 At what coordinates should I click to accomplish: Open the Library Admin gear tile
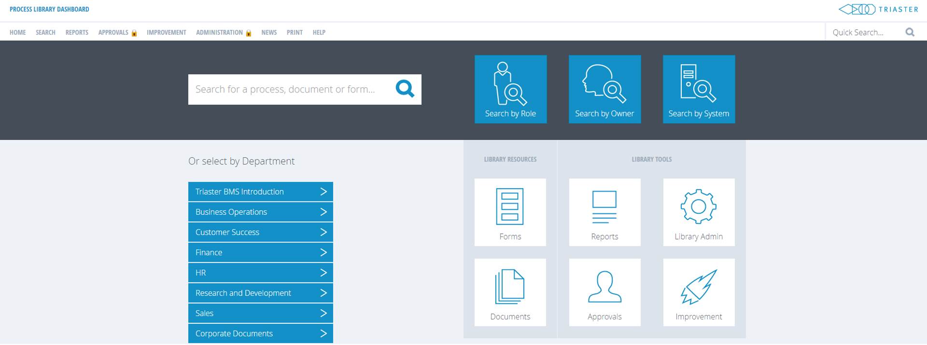[x=699, y=212]
